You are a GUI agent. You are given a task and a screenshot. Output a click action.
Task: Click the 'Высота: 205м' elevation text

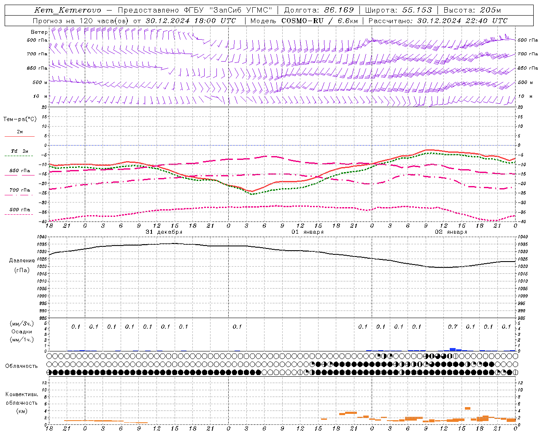click(x=472, y=10)
